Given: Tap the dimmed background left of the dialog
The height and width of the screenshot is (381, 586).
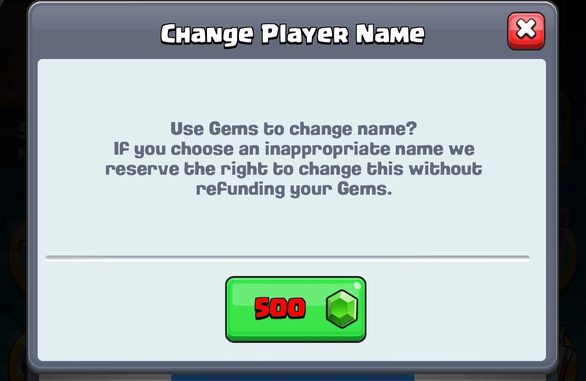Looking at the screenshot, I should [x=13, y=186].
